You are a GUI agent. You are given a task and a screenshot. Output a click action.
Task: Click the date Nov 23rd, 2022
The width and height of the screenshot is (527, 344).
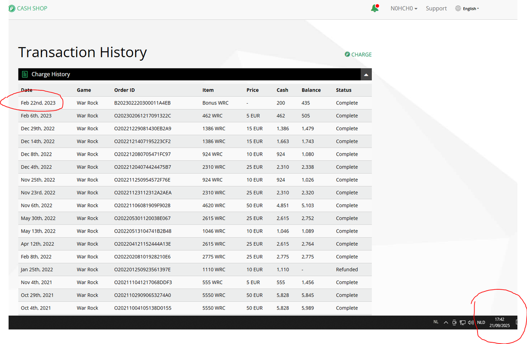point(38,193)
